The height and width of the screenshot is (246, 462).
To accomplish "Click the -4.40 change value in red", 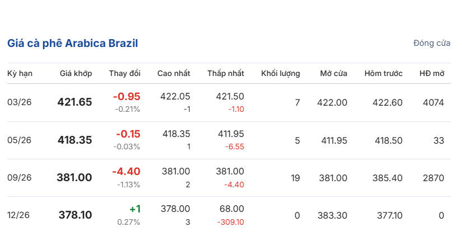I will point(126,172).
